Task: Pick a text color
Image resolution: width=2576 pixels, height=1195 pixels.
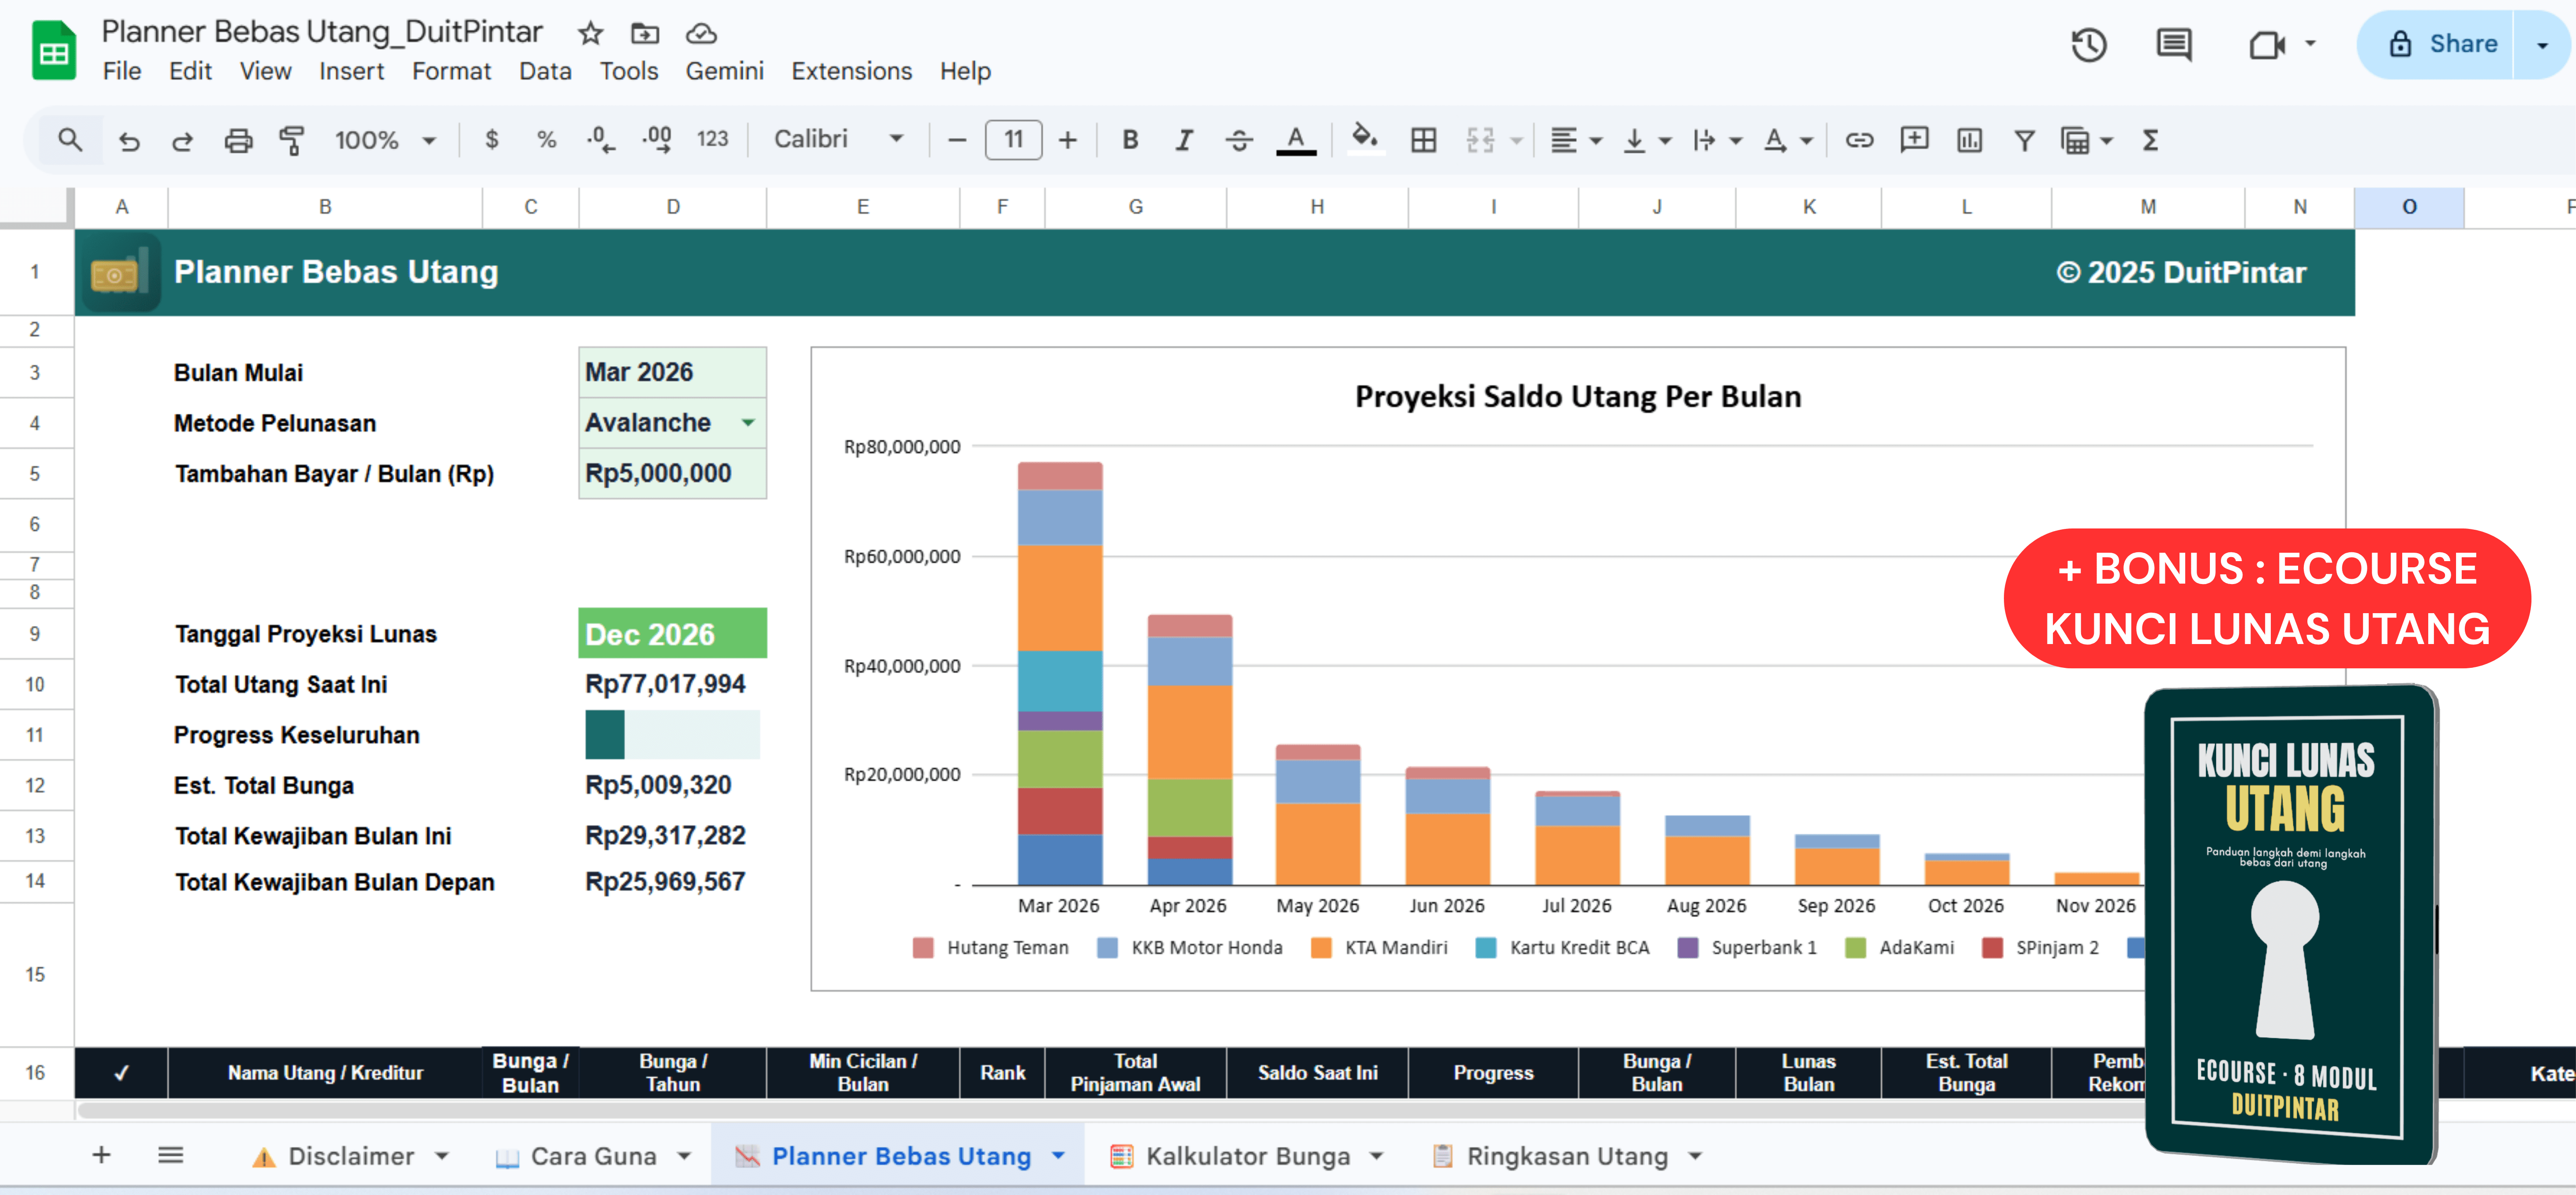Action: coord(1296,140)
